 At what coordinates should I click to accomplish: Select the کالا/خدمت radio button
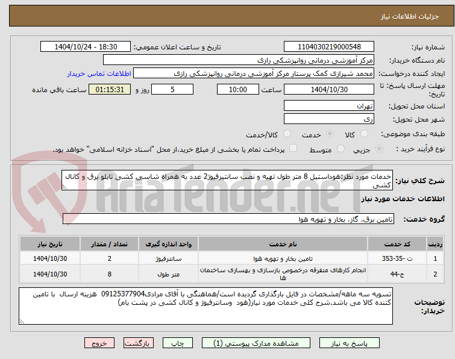point(287,134)
